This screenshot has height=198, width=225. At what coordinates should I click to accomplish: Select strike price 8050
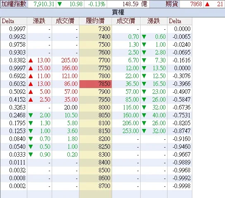[x=104, y=115]
